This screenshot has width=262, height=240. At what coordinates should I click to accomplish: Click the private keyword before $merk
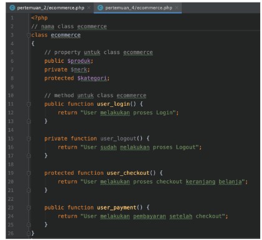tap(56, 70)
